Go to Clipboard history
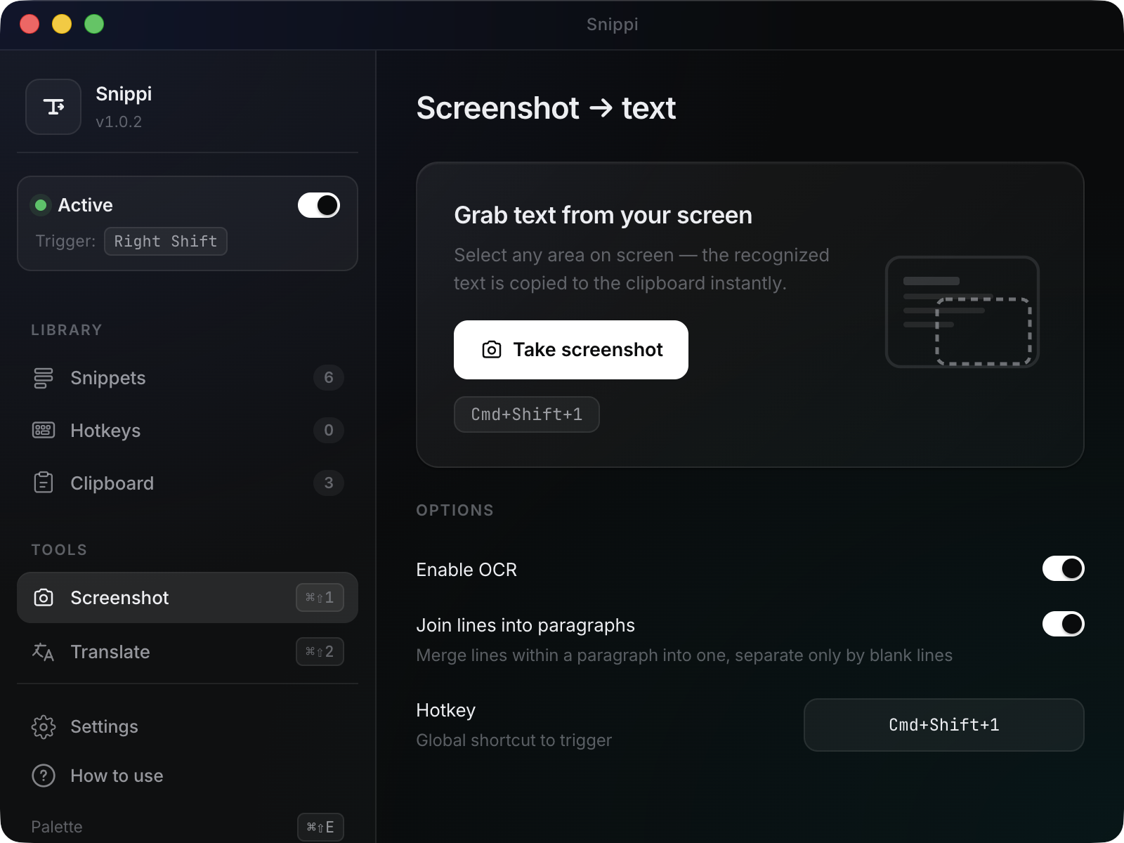The height and width of the screenshot is (843, 1124). click(x=188, y=483)
